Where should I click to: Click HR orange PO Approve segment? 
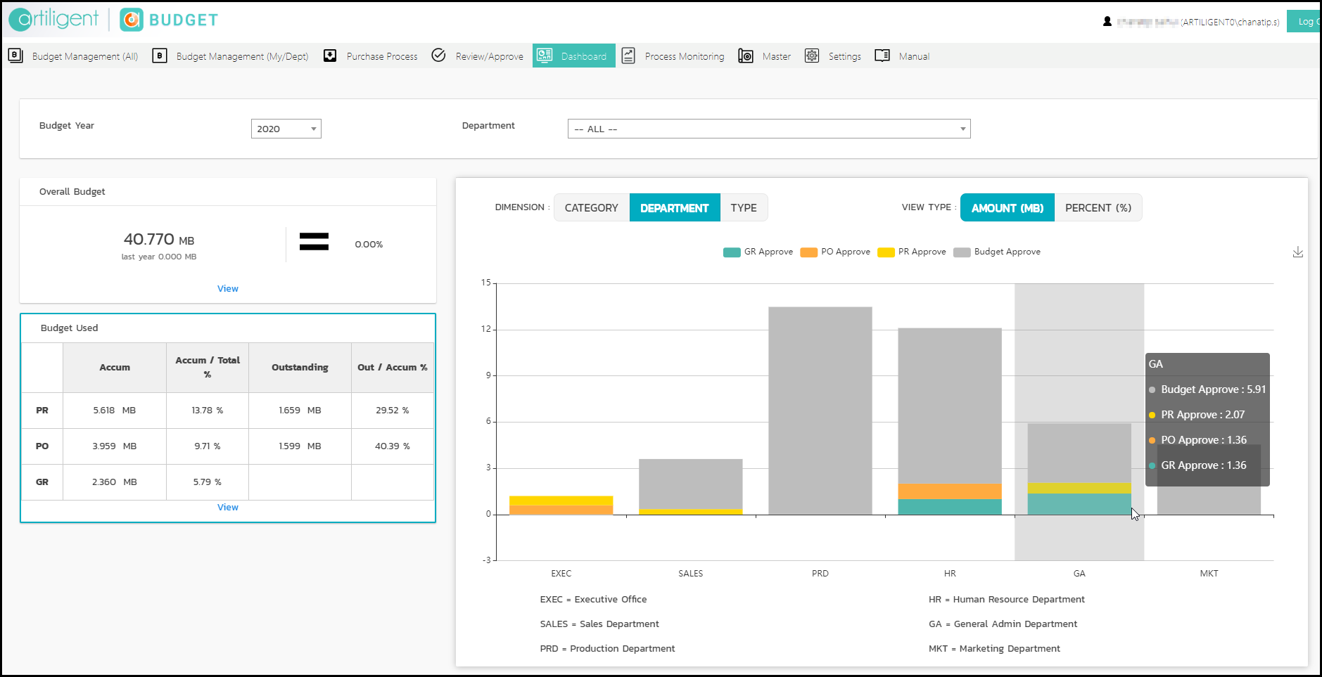(x=950, y=491)
